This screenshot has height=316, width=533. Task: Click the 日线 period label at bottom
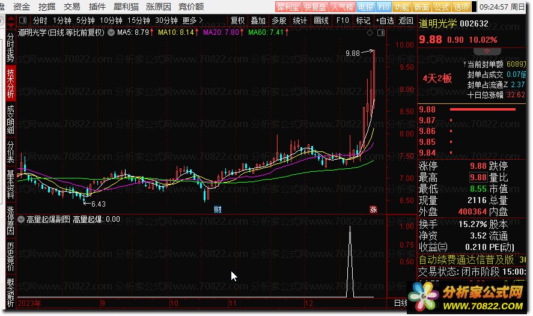400,303
